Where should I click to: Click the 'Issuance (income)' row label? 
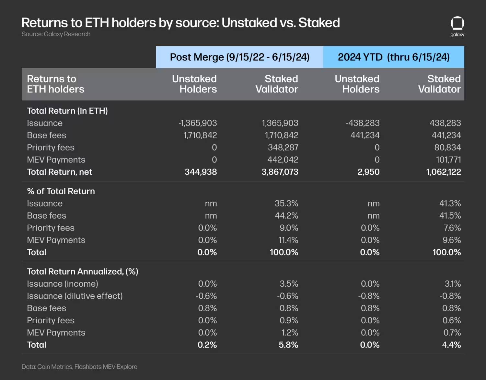click(63, 284)
